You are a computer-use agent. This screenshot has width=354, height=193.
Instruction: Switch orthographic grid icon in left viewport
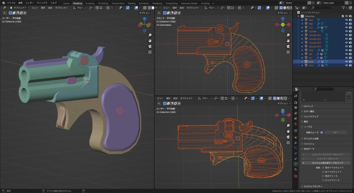(x=150, y=52)
